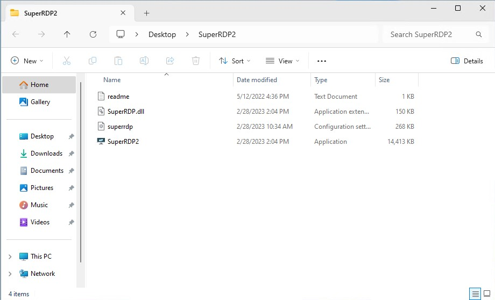The height and width of the screenshot is (300, 495).
Task: Switch to details list view icon
Action: [x=475, y=294]
